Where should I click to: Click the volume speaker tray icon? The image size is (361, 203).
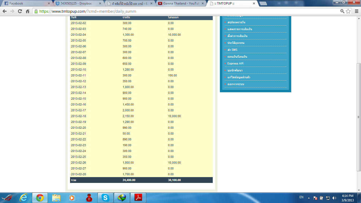[x=334, y=198]
